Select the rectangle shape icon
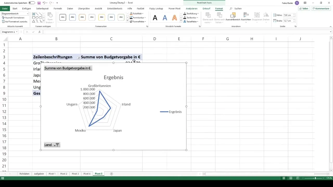Viewport: 333px width, 187px height. [x=34, y=17]
